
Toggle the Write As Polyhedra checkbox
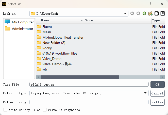[45, 110]
